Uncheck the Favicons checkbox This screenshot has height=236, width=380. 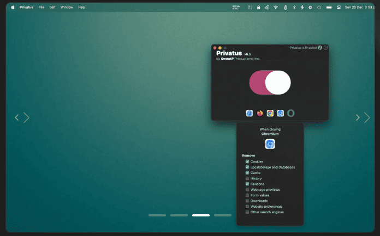point(247,184)
